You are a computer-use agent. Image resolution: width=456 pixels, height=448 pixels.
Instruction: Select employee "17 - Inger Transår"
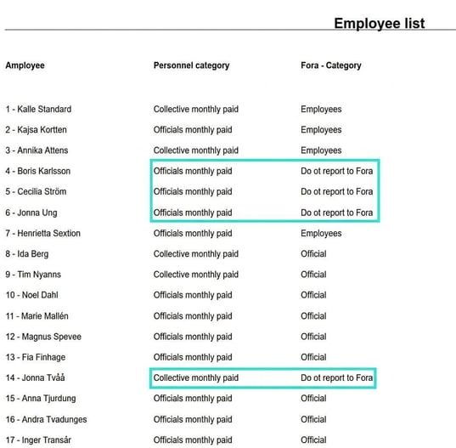tap(38, 439)
